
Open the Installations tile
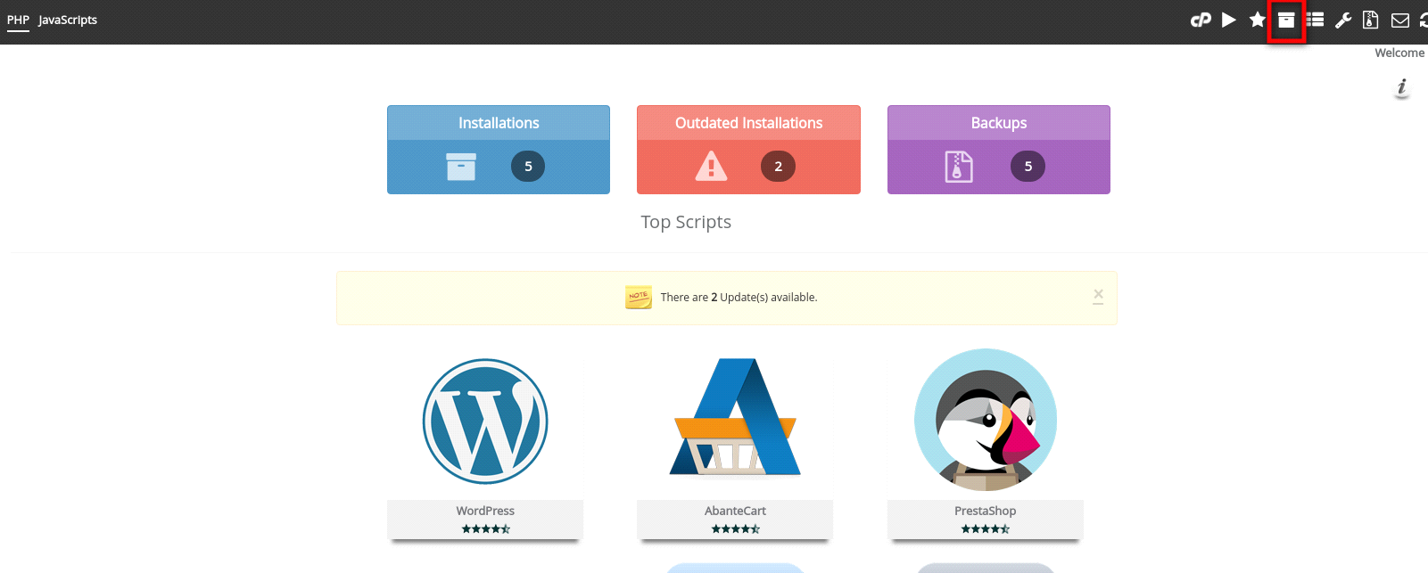click(x=499, y=150)
